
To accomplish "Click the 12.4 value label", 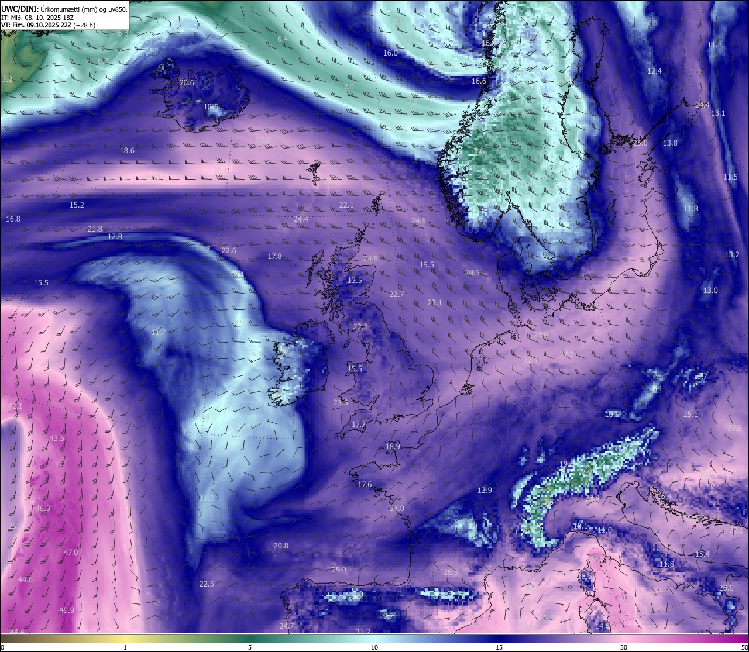I will click(654, 71).
